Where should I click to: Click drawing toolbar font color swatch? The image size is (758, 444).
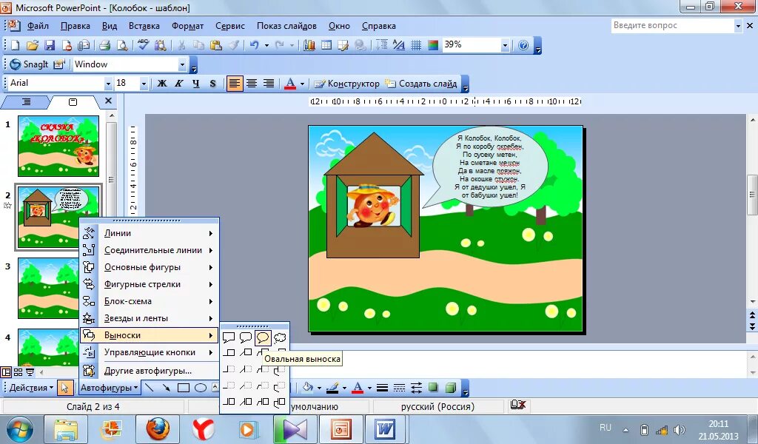(x=358, y=388)
